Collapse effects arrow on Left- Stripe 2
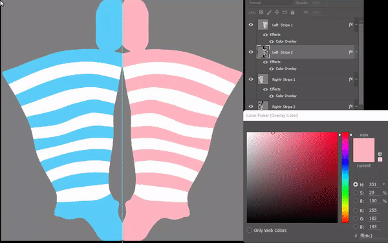Viewport: 388px width, 243px height. tap(356, 52)
